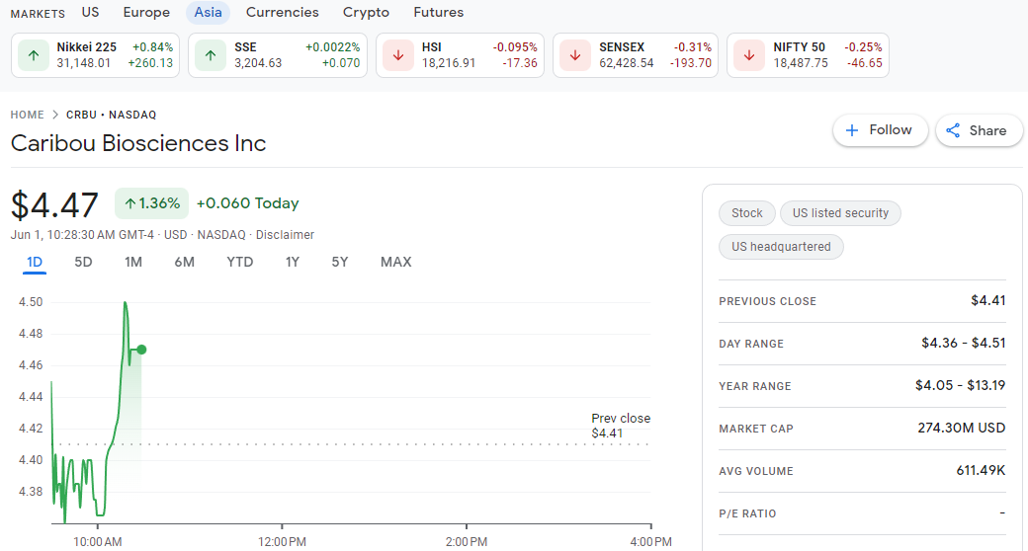The height and width of the screenshot is (551, 1028).
Task: Click the share icon beside Share
Action: point(953,130)
